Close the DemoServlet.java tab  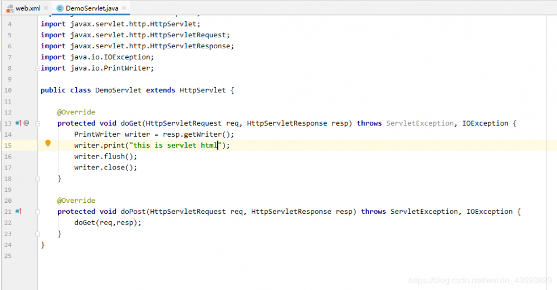point(124,8)
